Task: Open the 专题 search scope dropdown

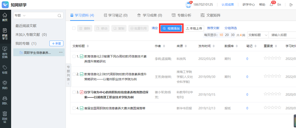Action: 20,16
